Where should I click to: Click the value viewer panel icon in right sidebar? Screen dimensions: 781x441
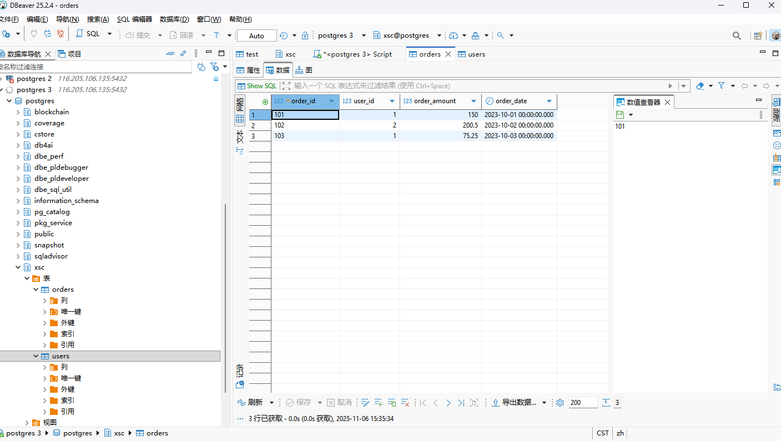tap(777, 170)
